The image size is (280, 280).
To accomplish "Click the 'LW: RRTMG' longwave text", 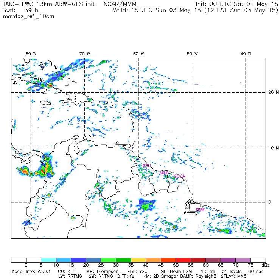I will click(x=70, y=276).
